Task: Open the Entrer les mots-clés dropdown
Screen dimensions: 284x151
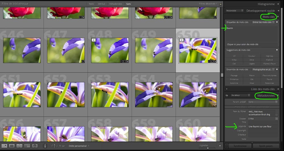Action: coord(263,22)
